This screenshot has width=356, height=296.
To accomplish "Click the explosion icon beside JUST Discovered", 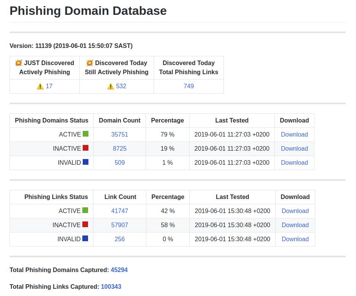I will point(19,63).
